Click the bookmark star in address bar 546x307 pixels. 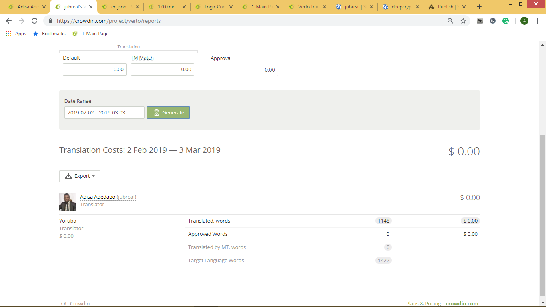pos(463,21)
